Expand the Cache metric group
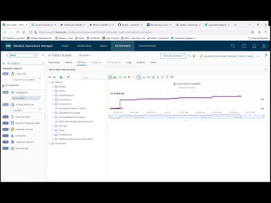 click(x=53, y=91)
